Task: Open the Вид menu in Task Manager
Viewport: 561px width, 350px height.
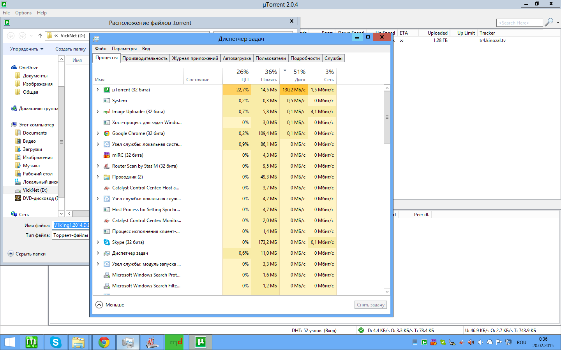Action: pos(146,49)
